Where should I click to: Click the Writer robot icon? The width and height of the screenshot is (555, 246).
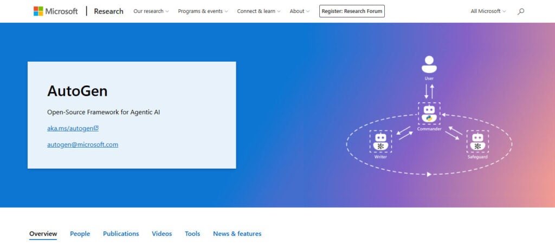coord(380,141)
